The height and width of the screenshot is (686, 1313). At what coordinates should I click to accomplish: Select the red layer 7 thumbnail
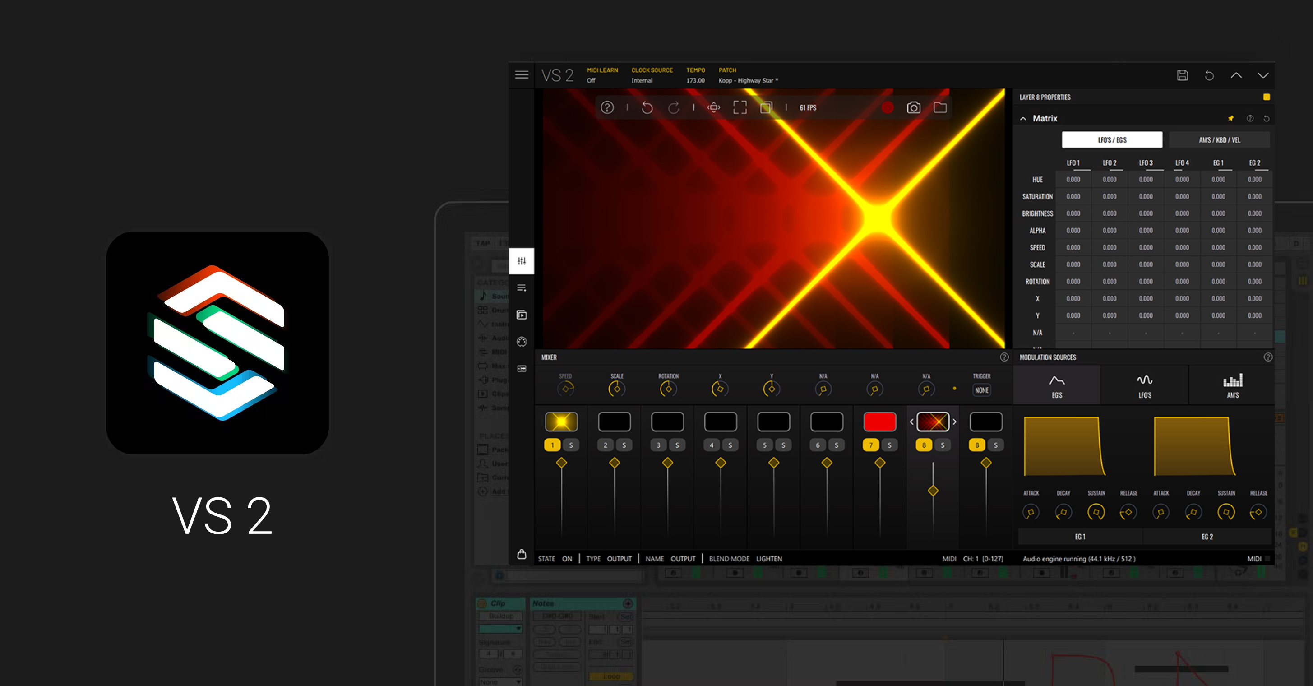pos(879,422)
